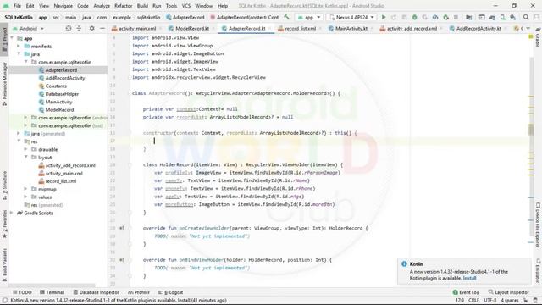Viewport: 542px width, 305px height.
Task: Click the CRLF line separator indicator
Action: click(473, 300)
